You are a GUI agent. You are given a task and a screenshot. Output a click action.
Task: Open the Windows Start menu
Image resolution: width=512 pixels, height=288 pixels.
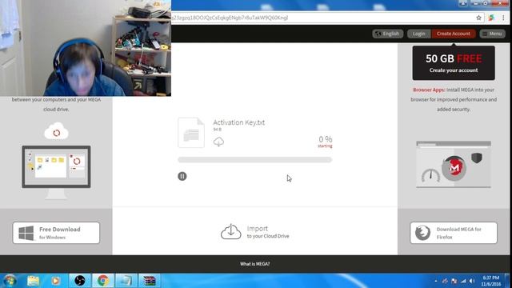click(10, 281)
